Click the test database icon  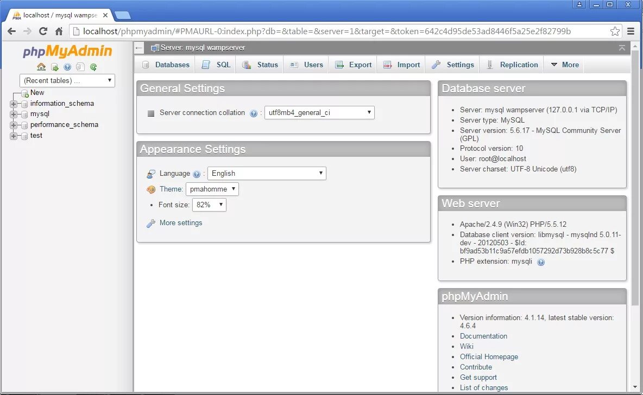[24, 136]
